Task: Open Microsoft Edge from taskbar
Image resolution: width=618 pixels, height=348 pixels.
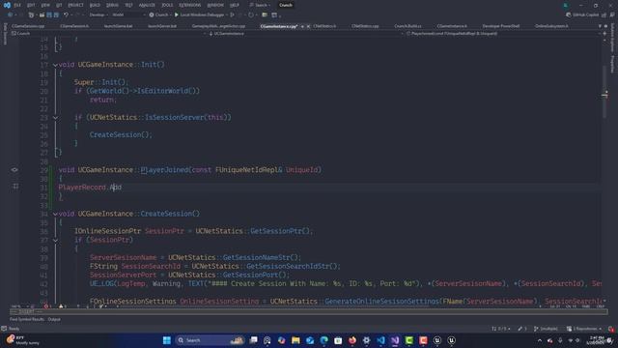Action: pos(324,340)
